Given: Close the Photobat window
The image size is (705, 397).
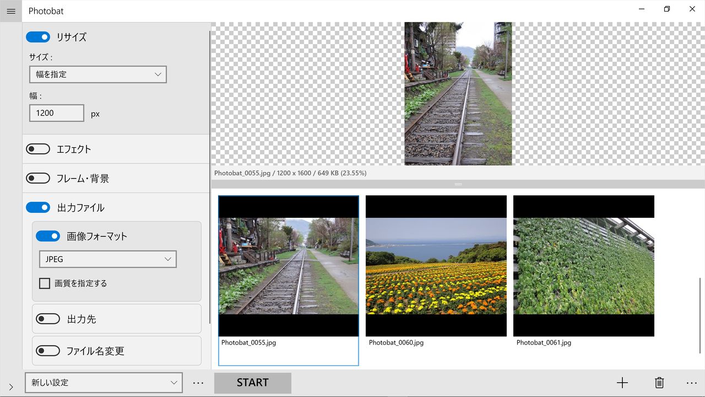Looking at the screenshot, I should point(692,9).
